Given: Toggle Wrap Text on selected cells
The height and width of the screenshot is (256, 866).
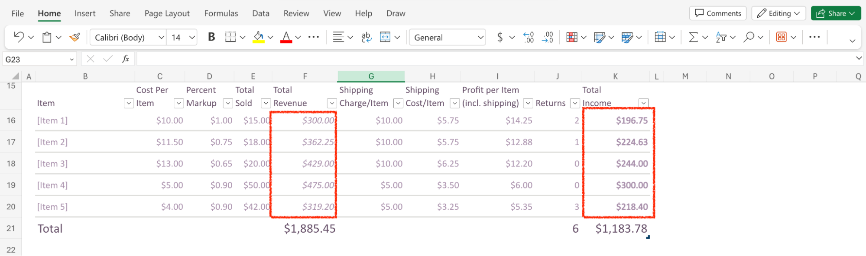Looking at the screenshot, I should point(366,38).
